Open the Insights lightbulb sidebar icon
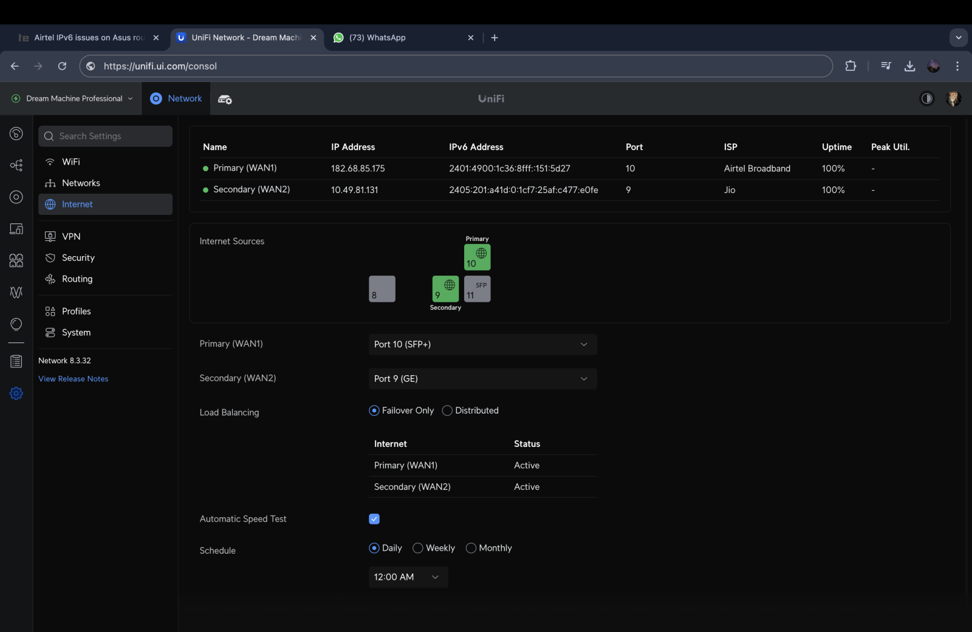972x632 pixels. coord(16,324)
